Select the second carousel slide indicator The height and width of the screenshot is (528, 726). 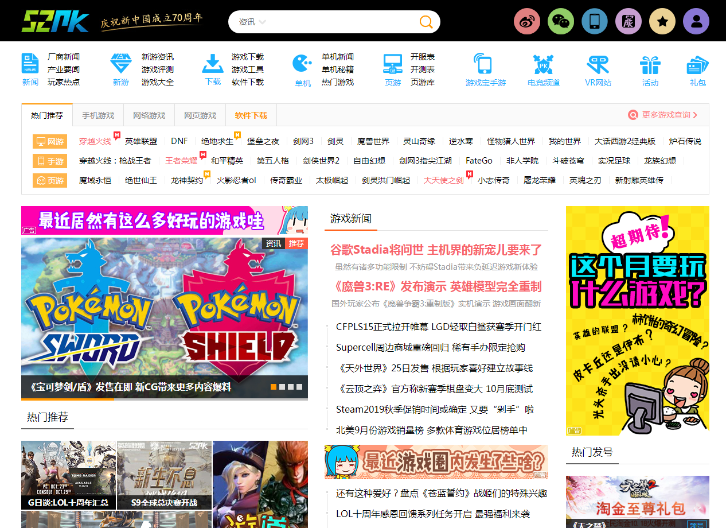point(282,387)
